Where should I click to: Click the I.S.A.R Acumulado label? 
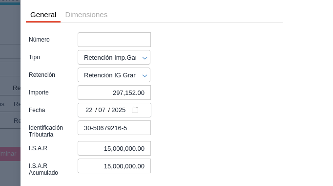tap(43, 169)
